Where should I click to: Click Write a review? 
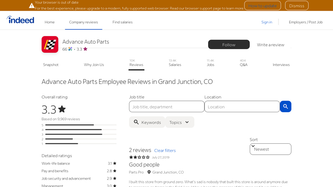271,45
